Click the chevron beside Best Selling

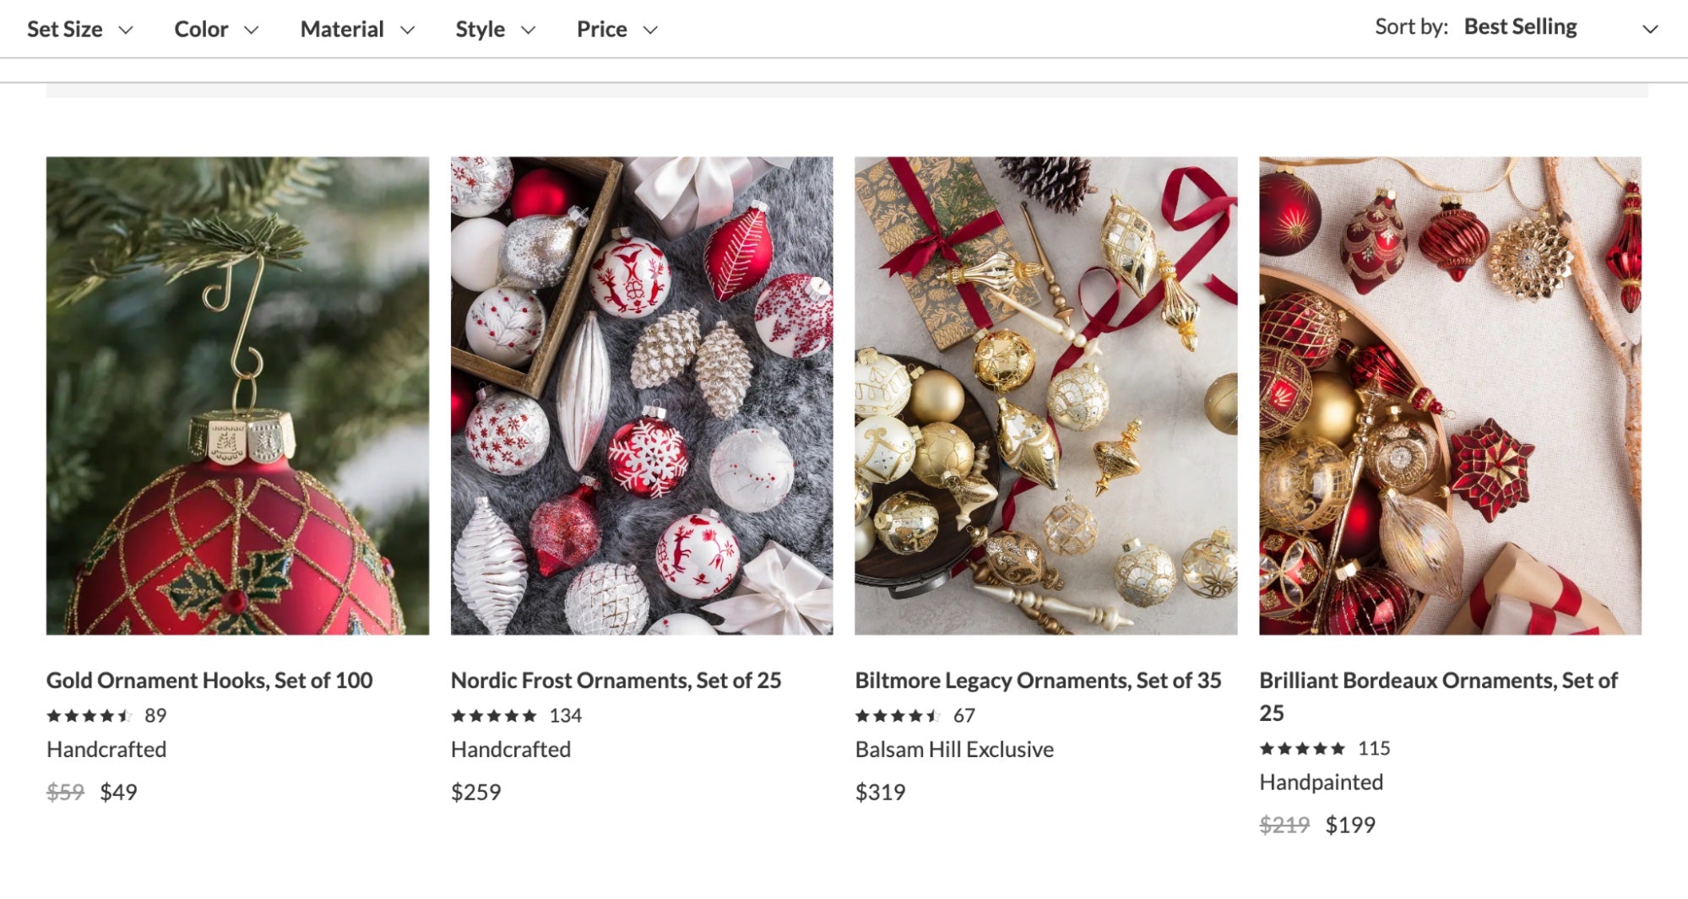pyautogui.click(x=1650, y=30)
